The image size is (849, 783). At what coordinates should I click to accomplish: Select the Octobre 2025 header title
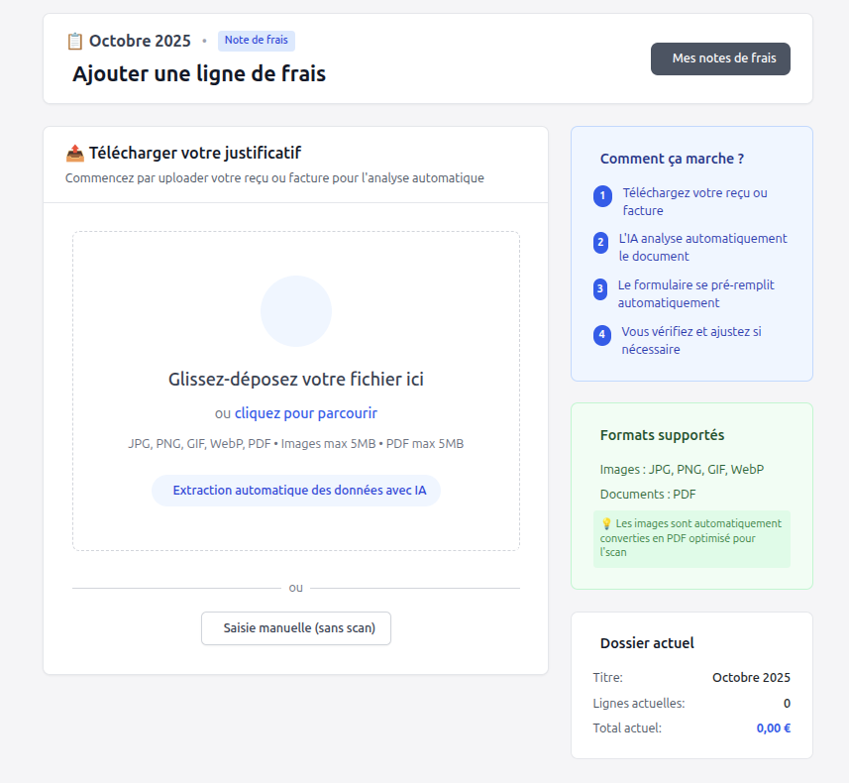pos(140,41)
